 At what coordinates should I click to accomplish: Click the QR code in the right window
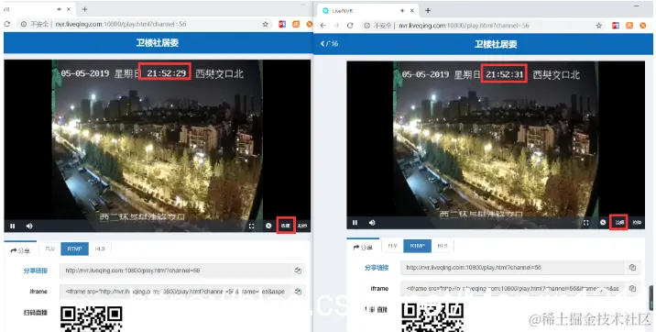(432, 317)
